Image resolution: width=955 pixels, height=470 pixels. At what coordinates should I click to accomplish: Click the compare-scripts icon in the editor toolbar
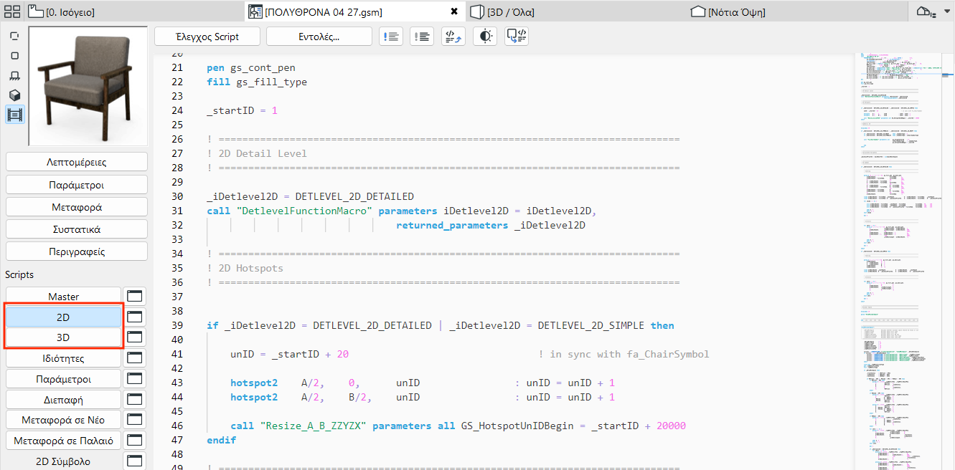[x=516, y=36]
